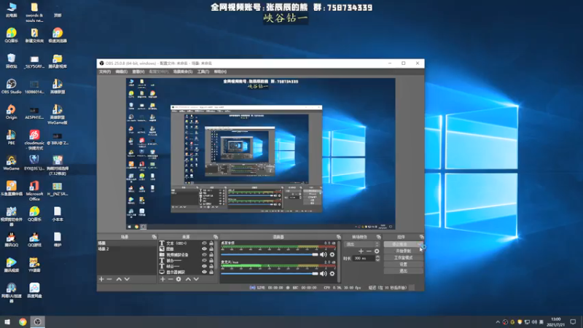583x328 pixels.
Task: Toggle the lock on the 文本 (GDI+) source
Action: coord(211,243)
